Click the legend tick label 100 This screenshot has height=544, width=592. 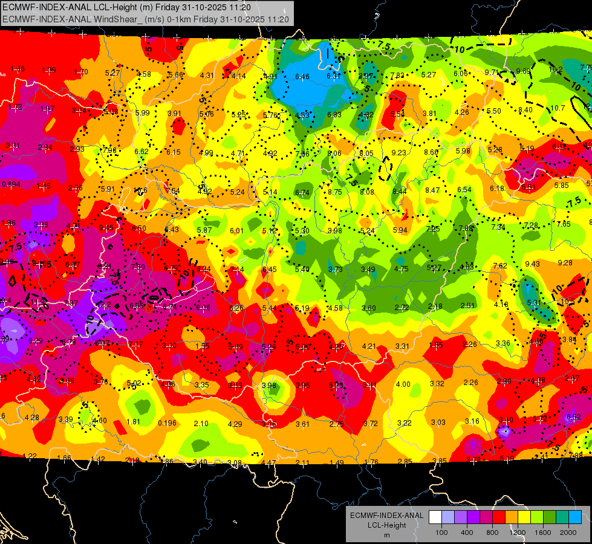[442, 533]
